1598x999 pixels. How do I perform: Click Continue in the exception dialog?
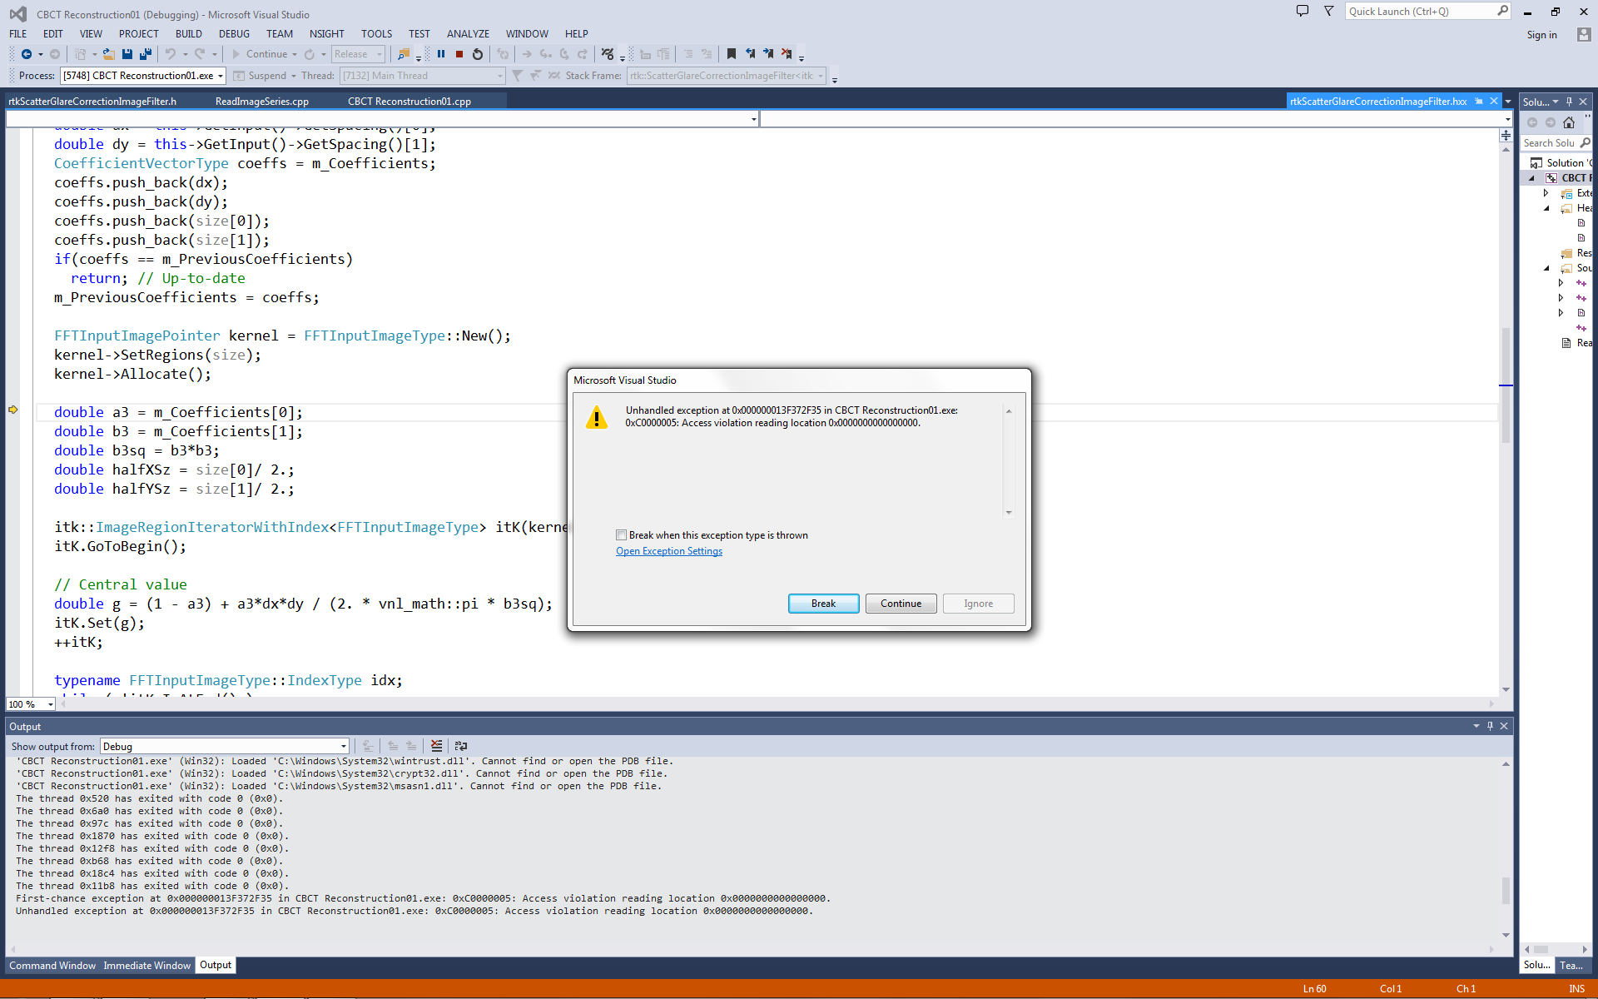tap(901, 604)
